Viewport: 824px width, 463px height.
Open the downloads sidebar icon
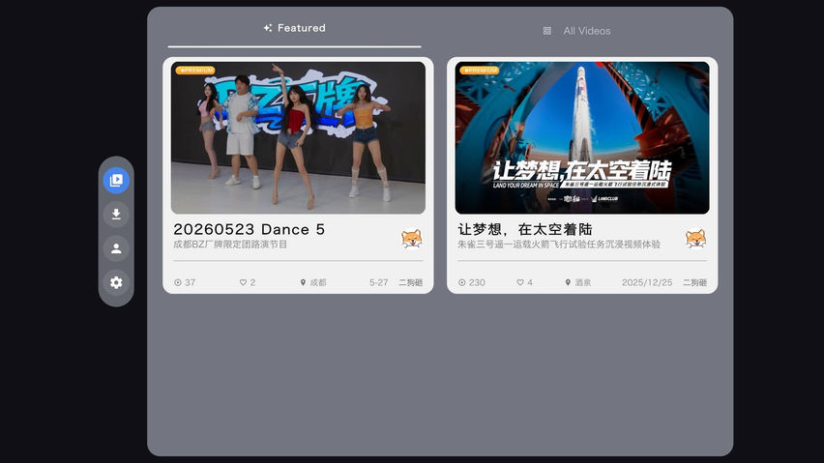point(116,215)
